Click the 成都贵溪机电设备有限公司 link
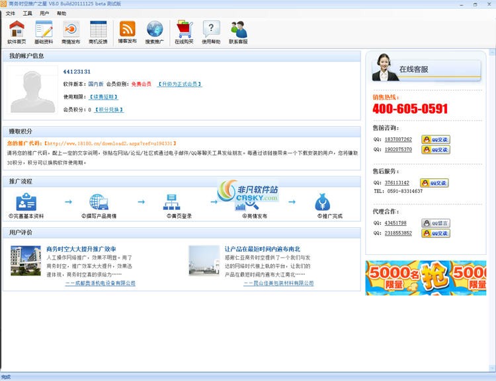The height and width of the screenshot is (381, 496). click(x=101, y=283)
